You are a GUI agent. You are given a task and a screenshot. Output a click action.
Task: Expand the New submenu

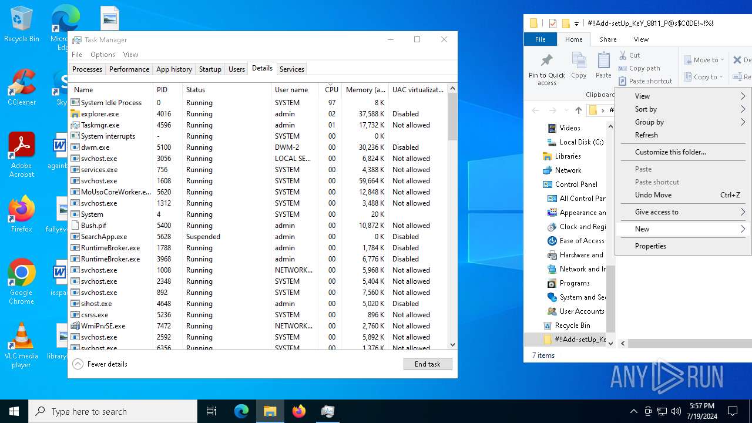click(x=683, y=229)
